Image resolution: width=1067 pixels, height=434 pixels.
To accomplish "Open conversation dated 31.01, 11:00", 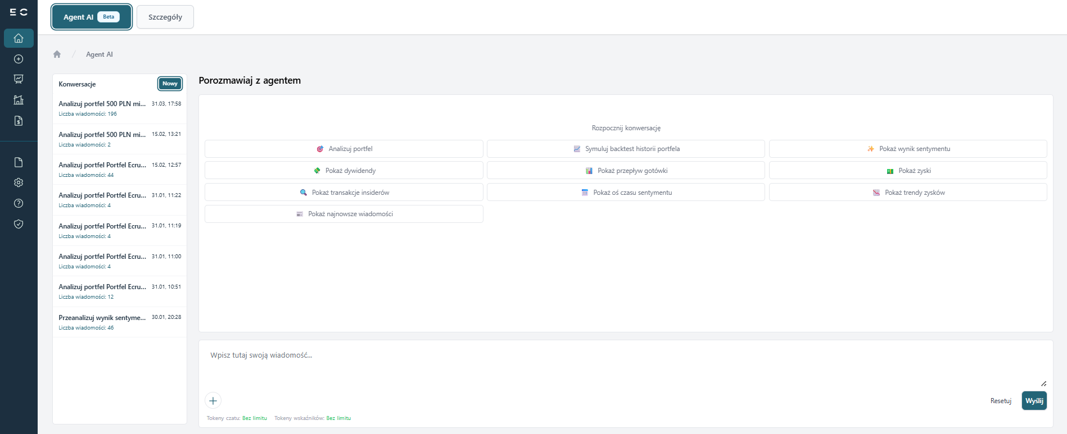I will (x=120, y=261).
